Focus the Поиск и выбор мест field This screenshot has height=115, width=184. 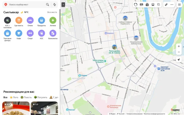coord(26,5)
